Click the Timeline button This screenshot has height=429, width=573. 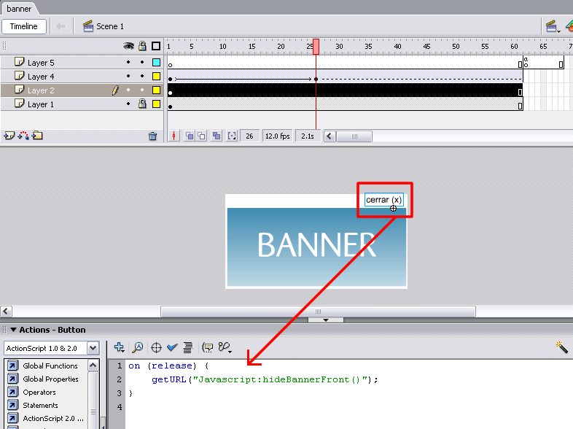click(23, 26)
